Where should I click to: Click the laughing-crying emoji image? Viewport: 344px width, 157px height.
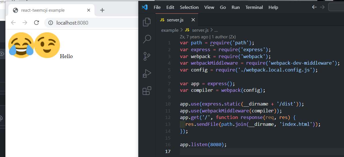coord(21,45)
